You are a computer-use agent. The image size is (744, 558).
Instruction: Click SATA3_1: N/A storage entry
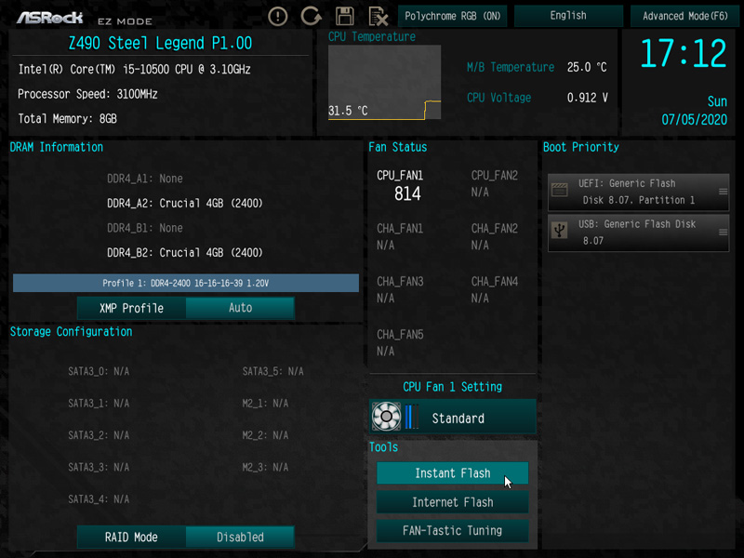[x=99, y=404]
